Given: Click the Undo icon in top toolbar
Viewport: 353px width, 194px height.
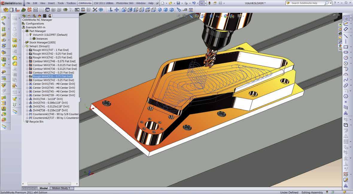Looking at the screenshot, I should coord(194,3).
